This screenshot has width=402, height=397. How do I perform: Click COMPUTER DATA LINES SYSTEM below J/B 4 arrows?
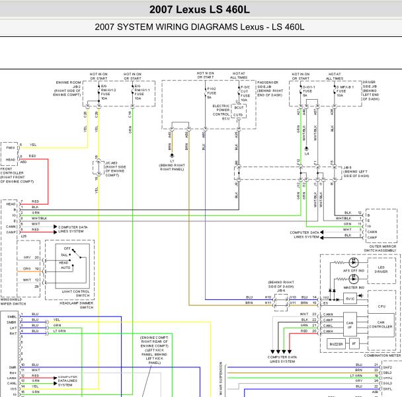coord(282,359)
